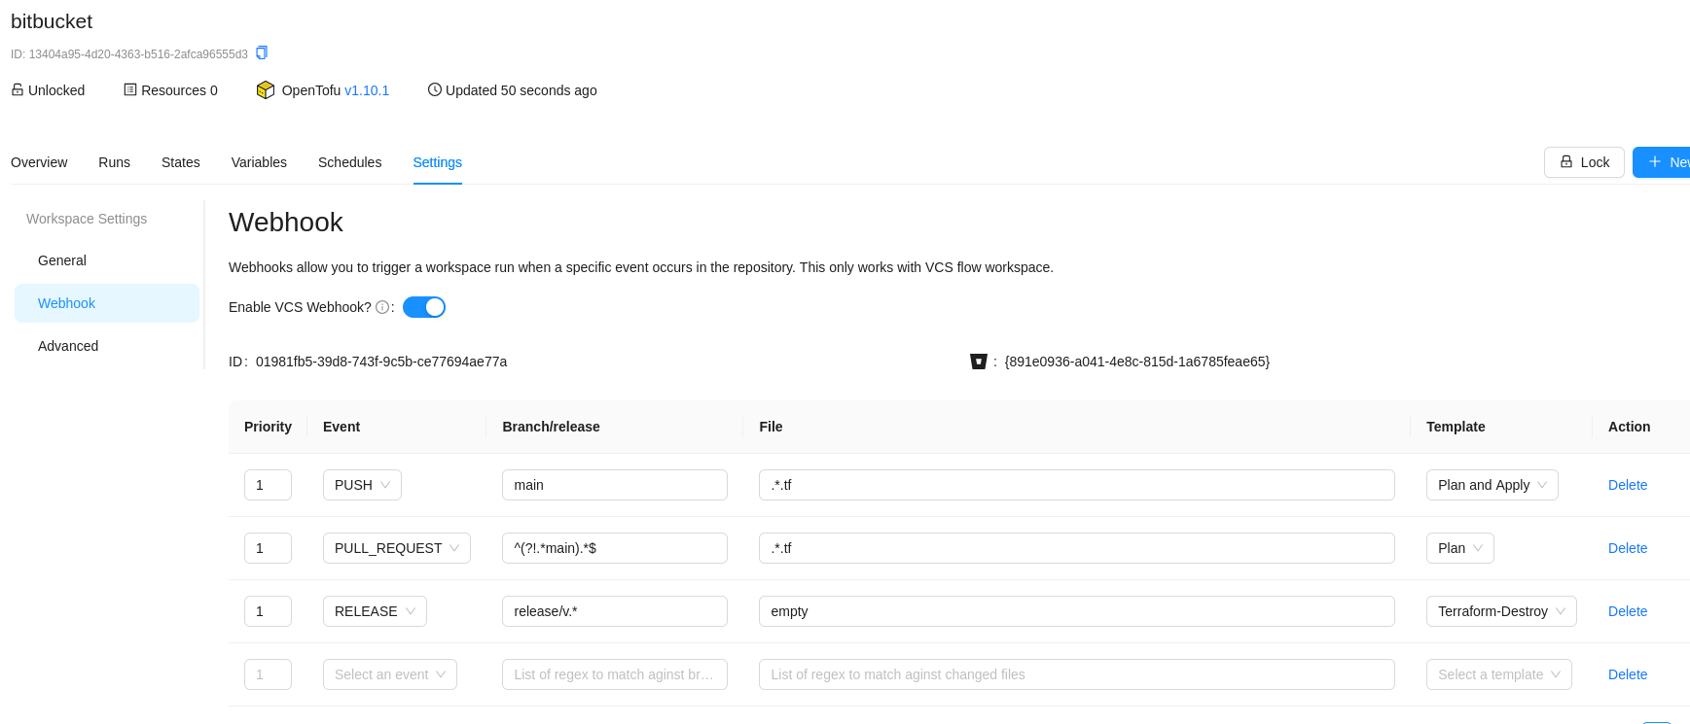
Task: Open the Terraform-Destroy template dropdown
Action: click(1500, 611)
